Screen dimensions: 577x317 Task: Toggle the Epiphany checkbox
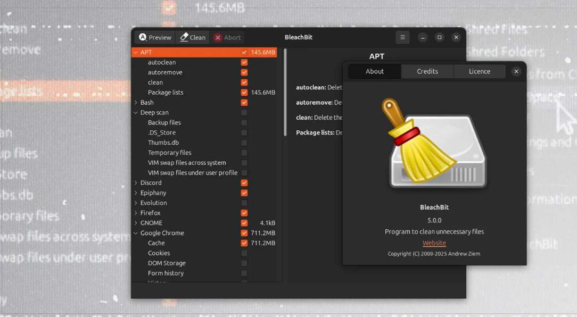(x=244, y=193)
